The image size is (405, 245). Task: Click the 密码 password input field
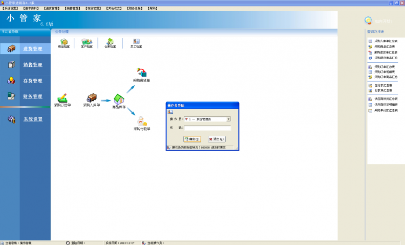coord(207,128)
